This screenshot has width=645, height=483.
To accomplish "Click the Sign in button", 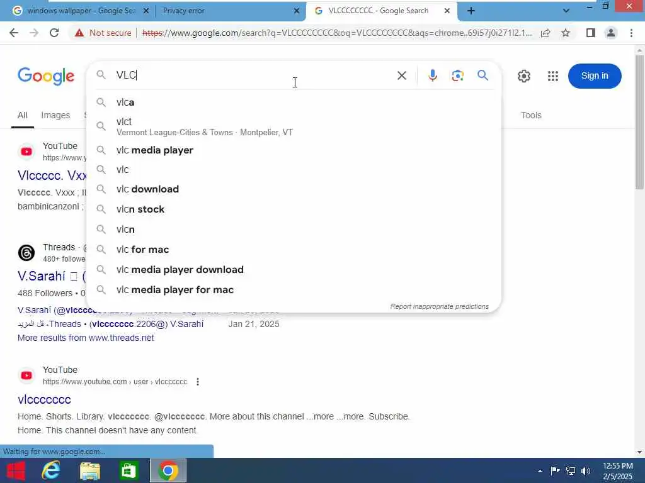I will pyautogui.click(x=595, y=76).
